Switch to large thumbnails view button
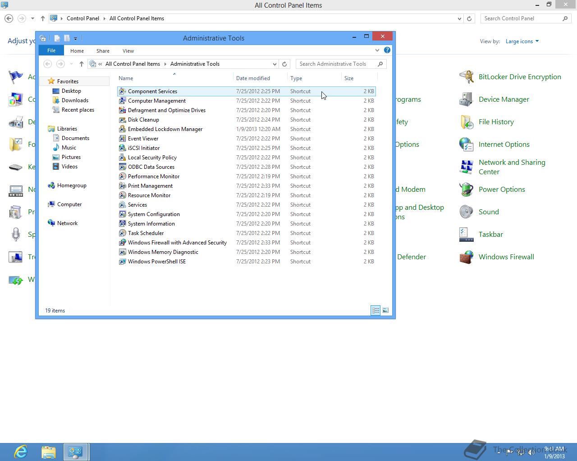This screenshot has height=461, width=577. coord(385,310)
